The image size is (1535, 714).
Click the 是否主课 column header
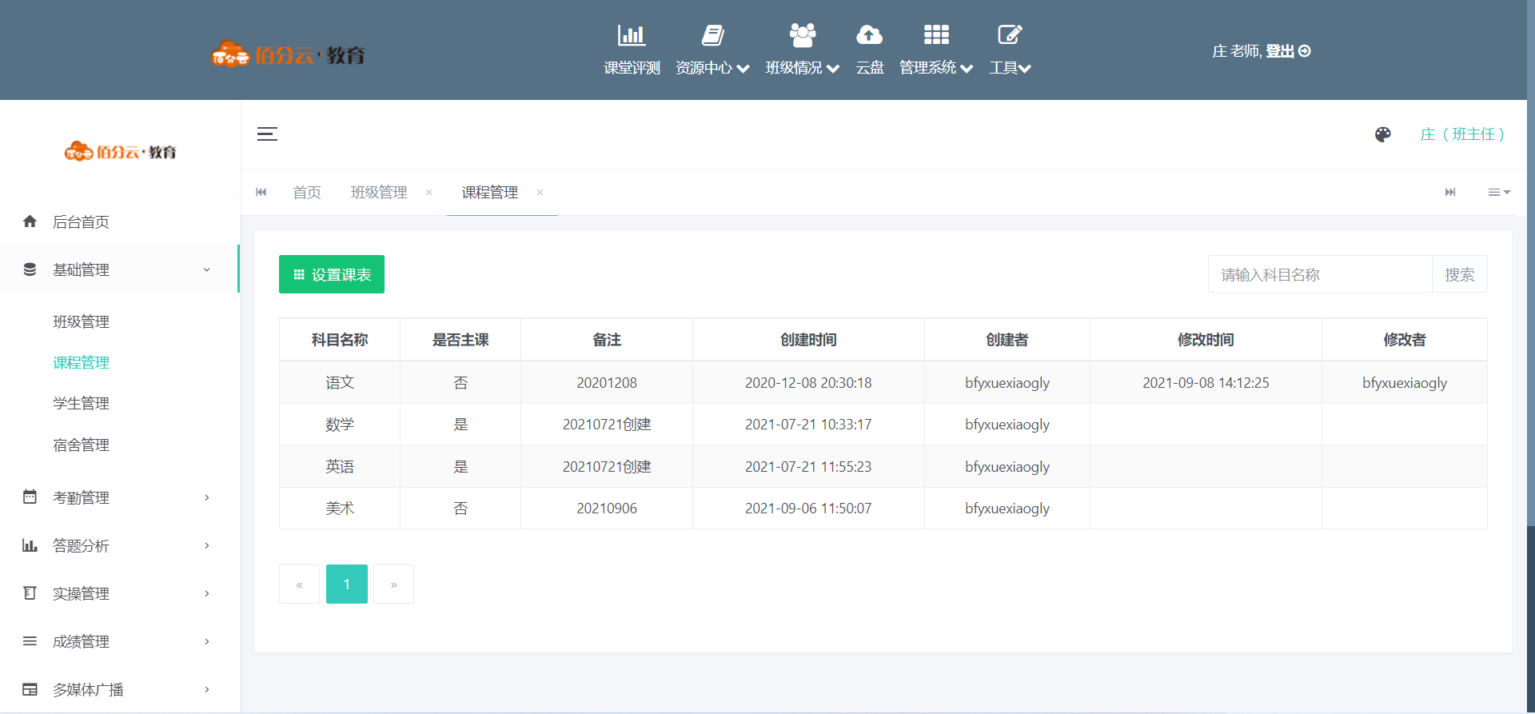[x=460, y=340]
